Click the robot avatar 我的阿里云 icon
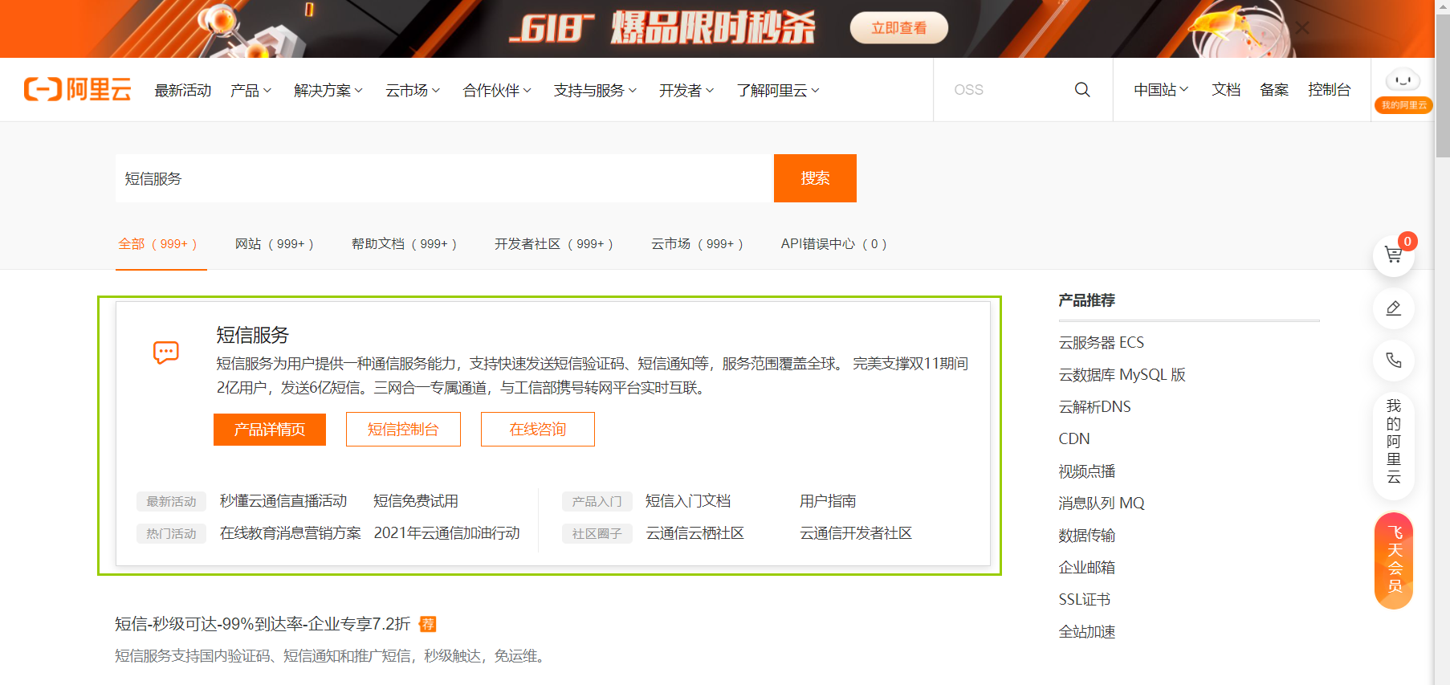 [1403, 90]
